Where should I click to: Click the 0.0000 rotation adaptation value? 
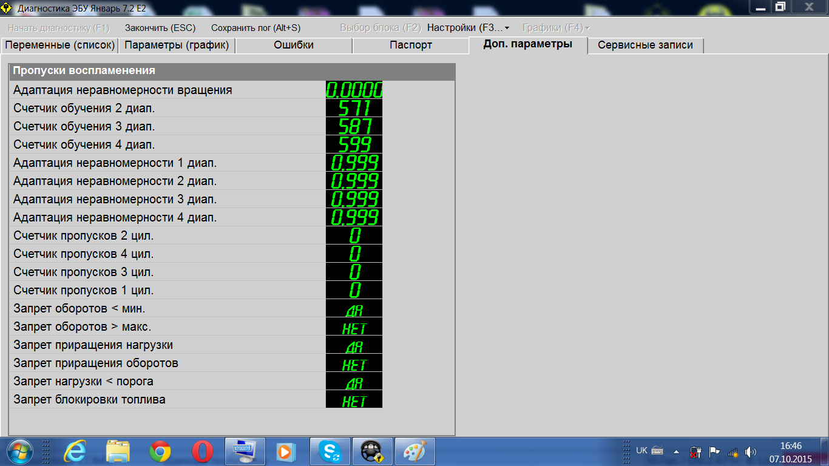(354, 90)
